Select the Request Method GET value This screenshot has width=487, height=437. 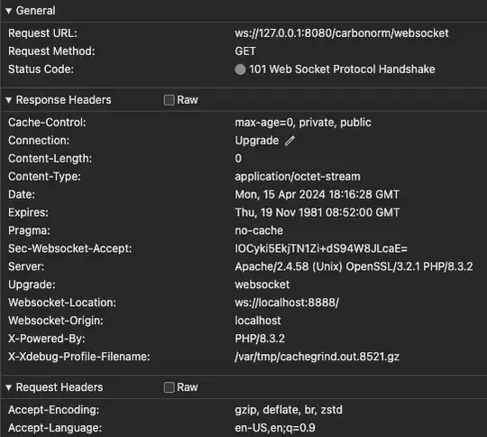coord(245,51)
